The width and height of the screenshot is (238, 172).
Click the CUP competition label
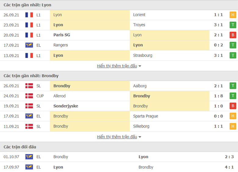click(x=40, y=96)
